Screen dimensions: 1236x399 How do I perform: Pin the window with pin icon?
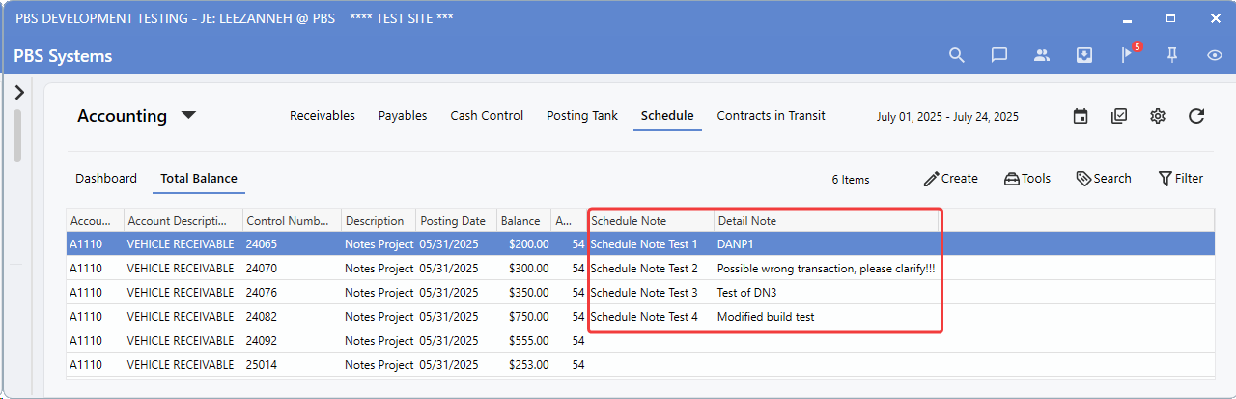click(1172, 55)
